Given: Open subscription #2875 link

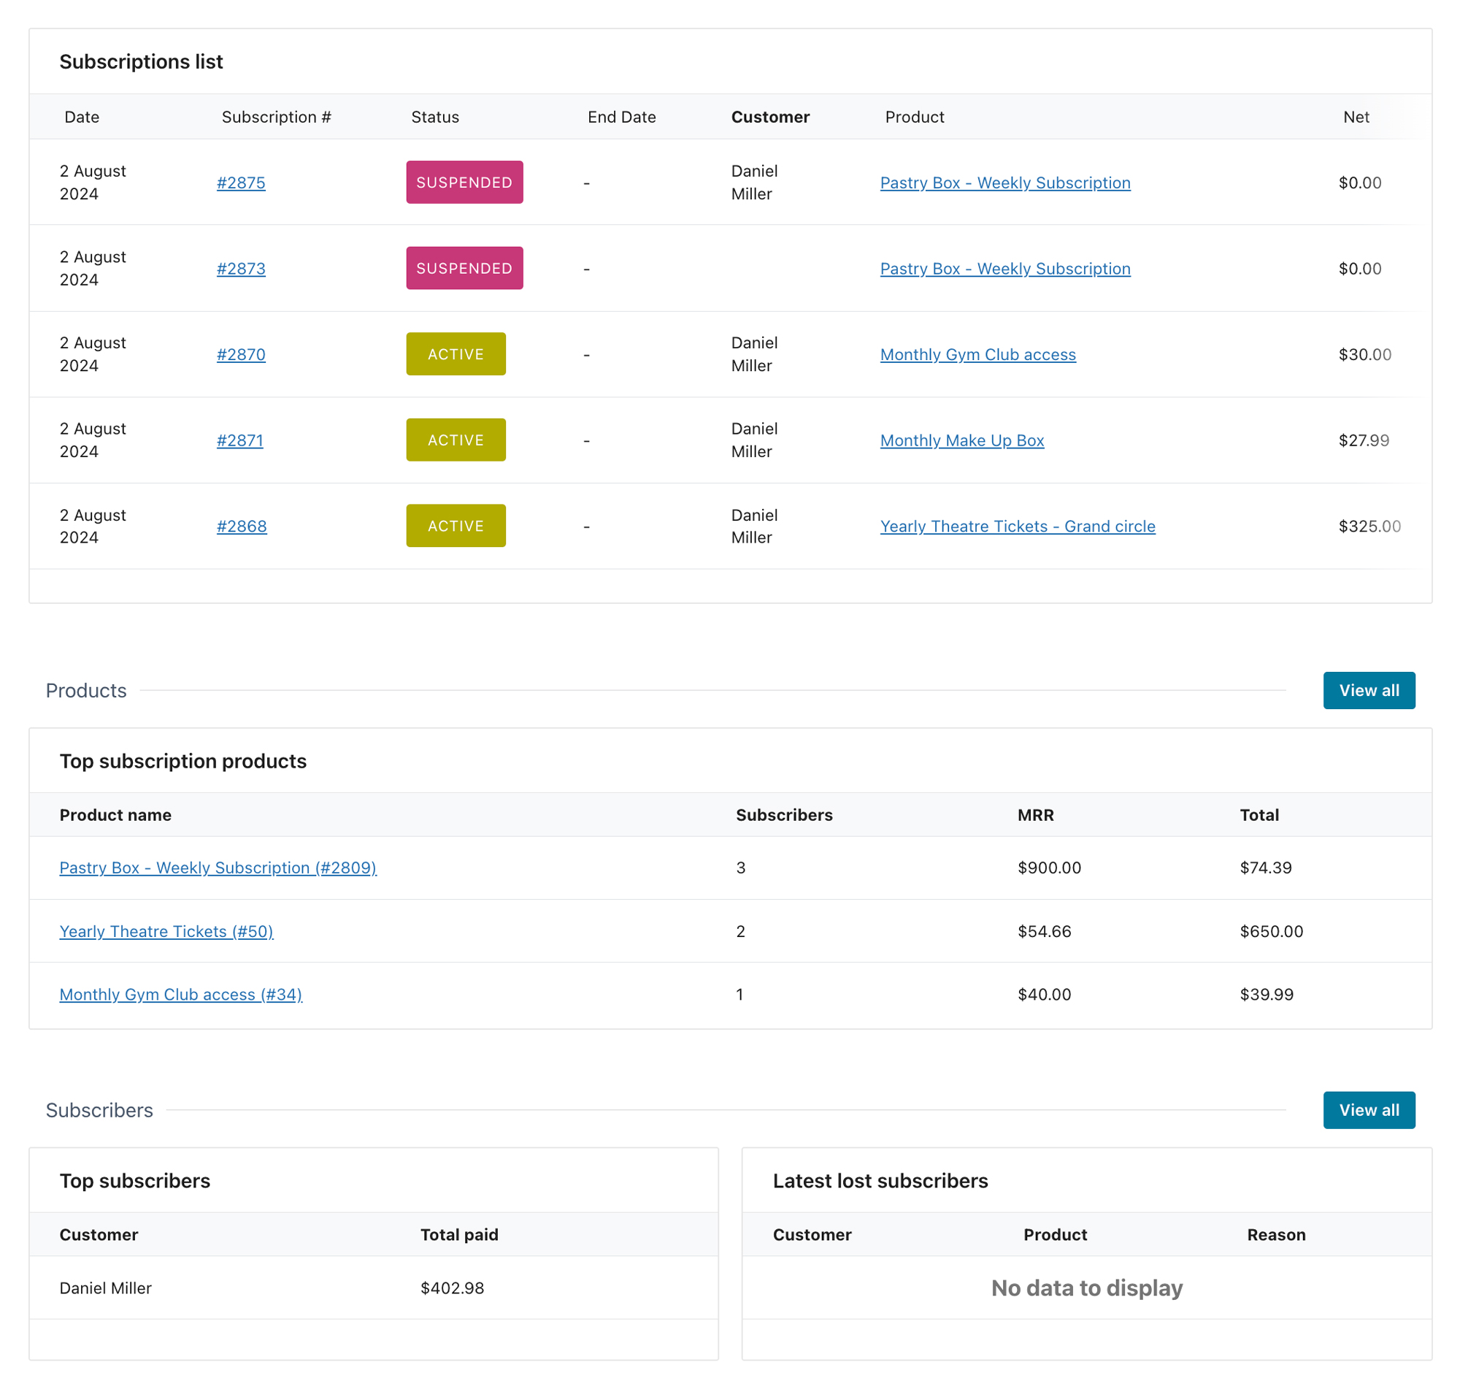Looking at the screenshot, I should 241,183.
